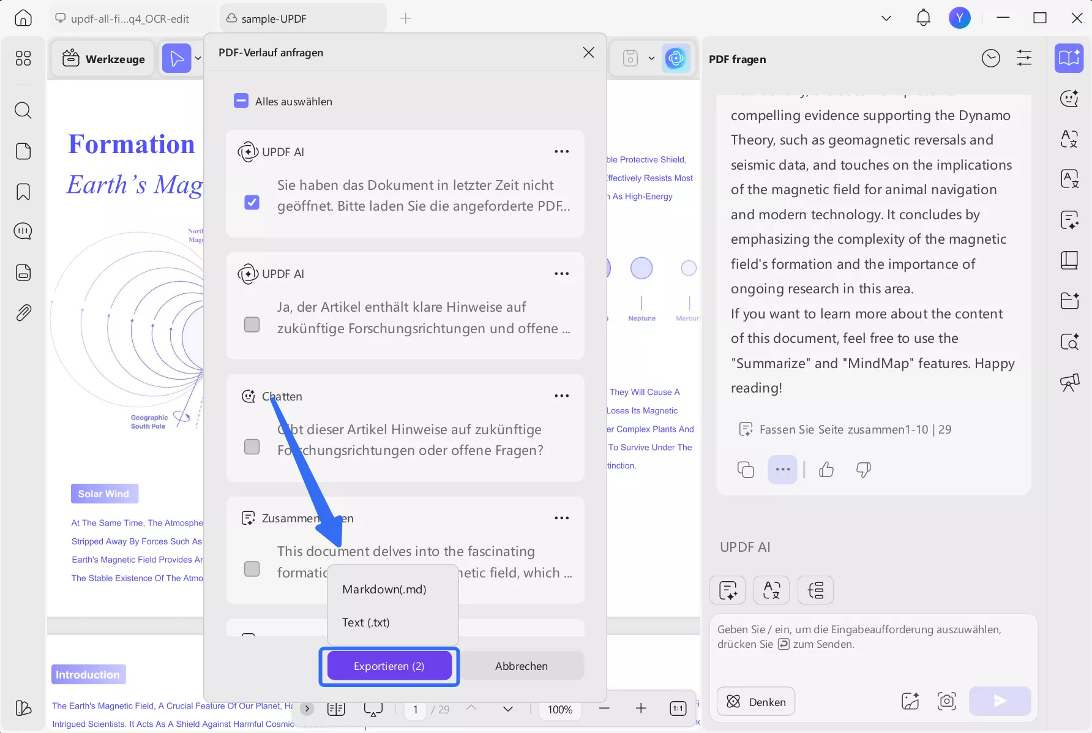
Task: Check the 'Chatten' conversation checkbox
Action: click(x=252, y=446)
